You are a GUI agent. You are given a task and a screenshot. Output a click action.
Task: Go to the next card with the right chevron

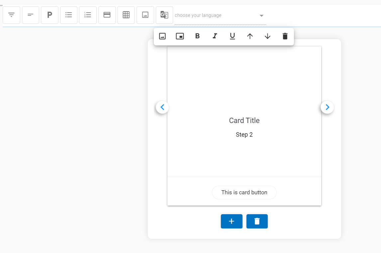327,107
